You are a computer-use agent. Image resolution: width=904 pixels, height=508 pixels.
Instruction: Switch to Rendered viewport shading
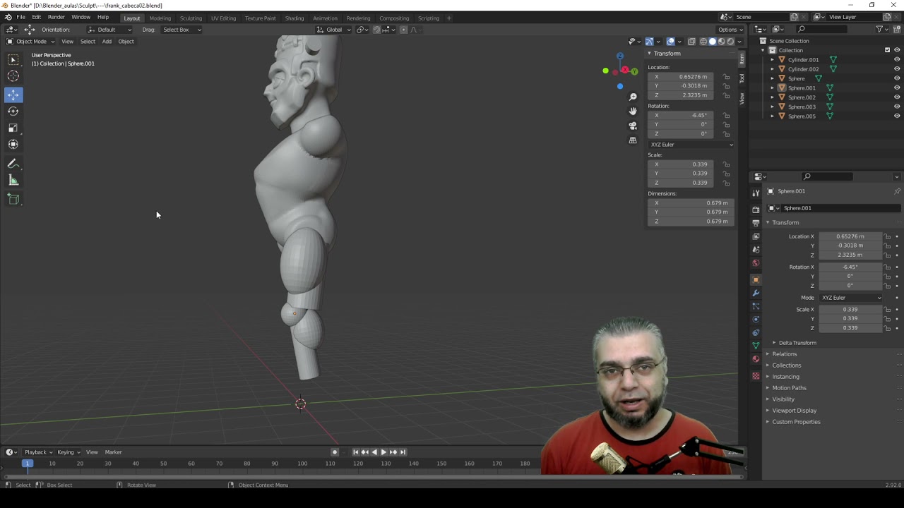point(730,41)
